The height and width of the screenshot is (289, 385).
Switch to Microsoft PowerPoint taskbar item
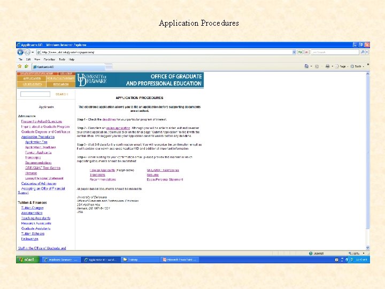click(x=180, y=260)
